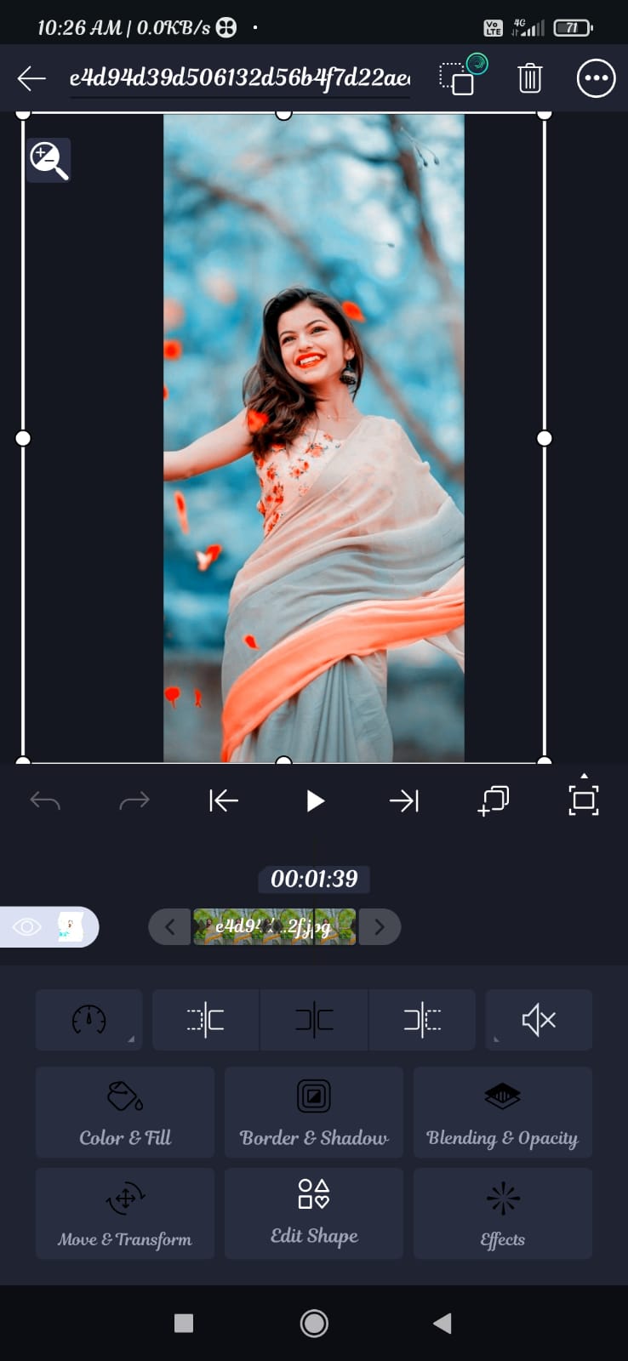Split the layer at the playhead

(x=314, y=1019)
